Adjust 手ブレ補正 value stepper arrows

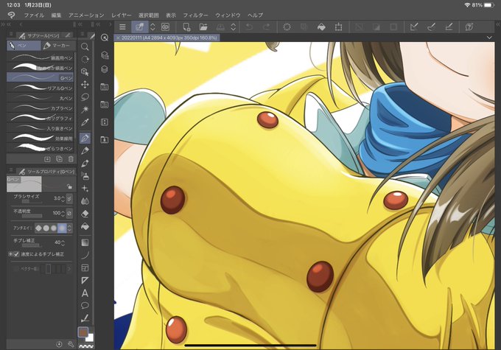click(63, 242)
